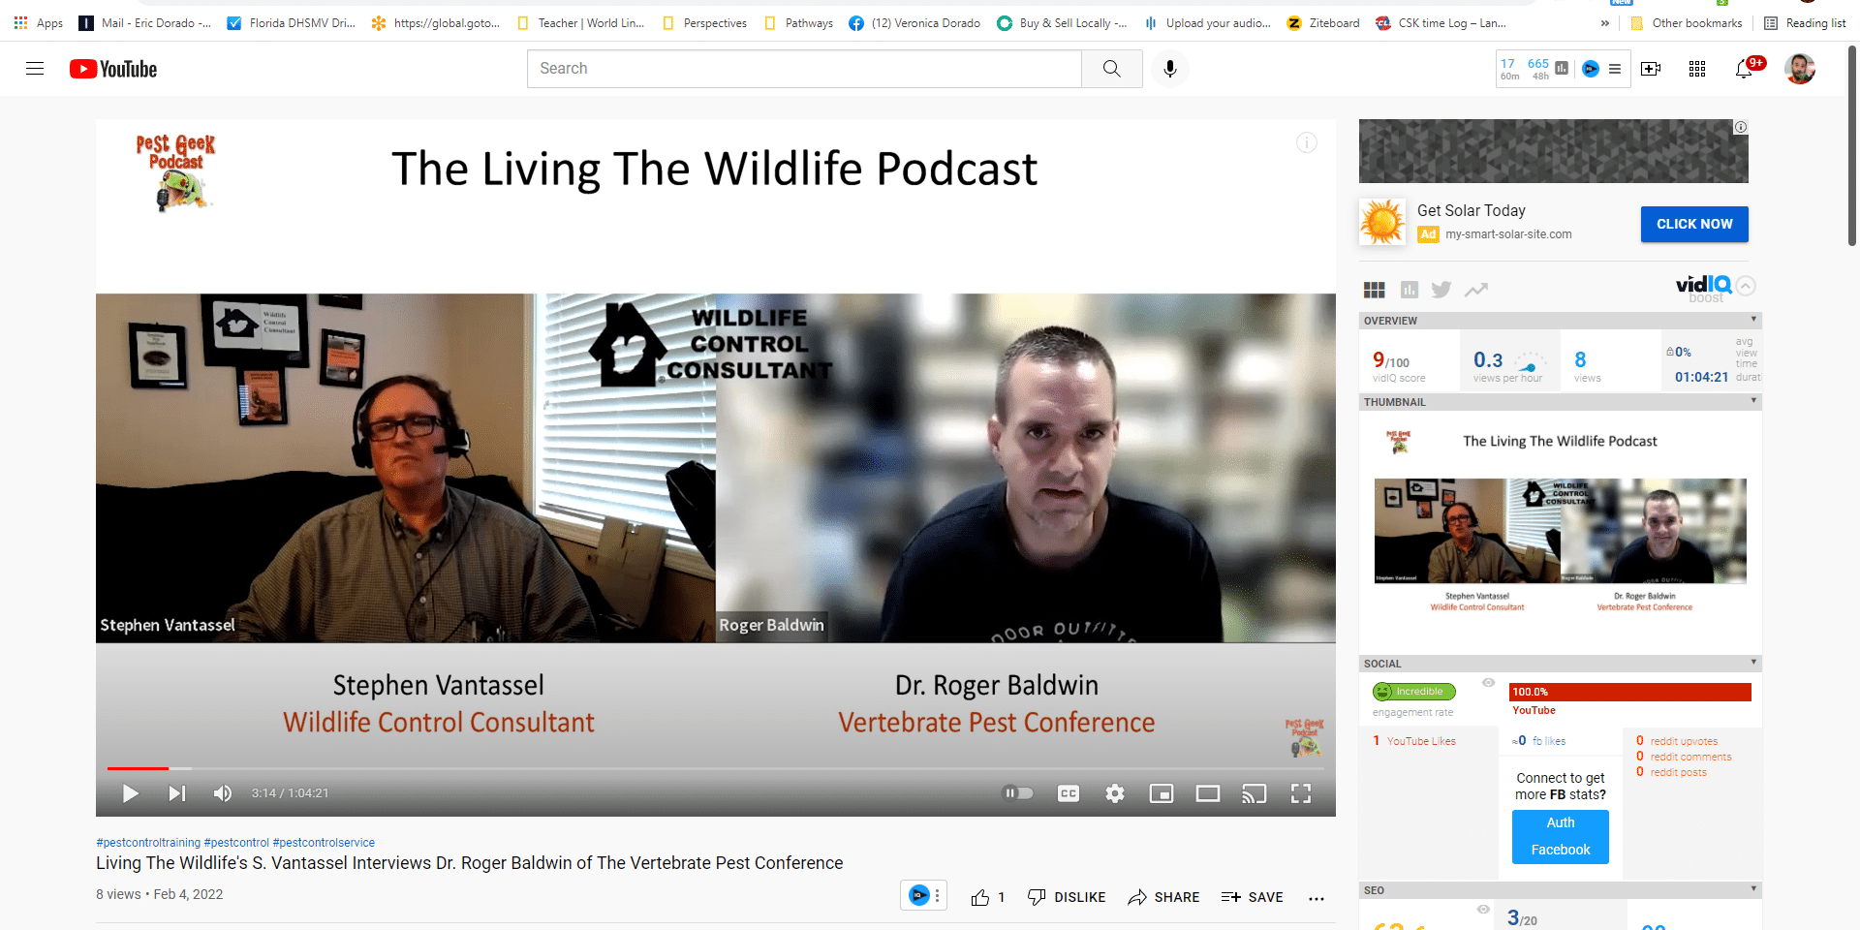1860x930 pixels.
Task: Activate miniplayer mode
Action: pyautogui.click(x=1162, y=792)
